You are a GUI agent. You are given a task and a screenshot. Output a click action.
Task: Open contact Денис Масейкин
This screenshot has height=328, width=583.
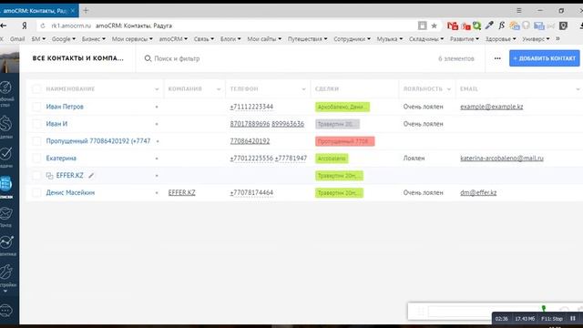click(x=70, y=192)
